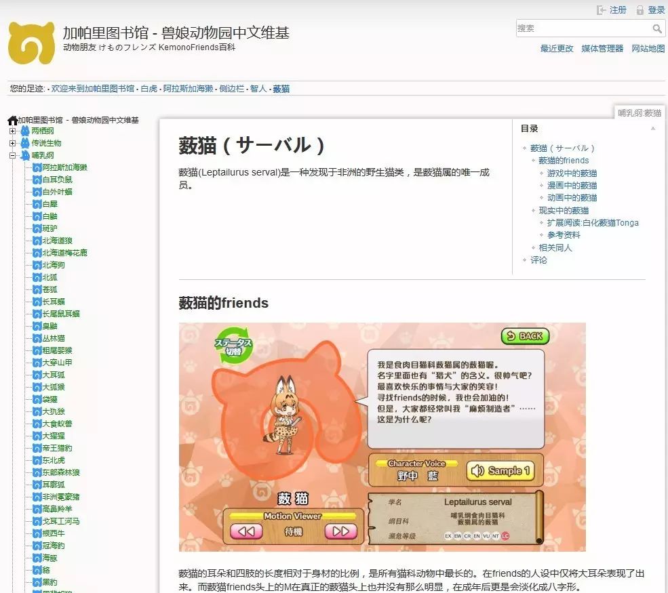
Task: Click the page icon beside 高鼻羚羊
Action: (x=37, y=509)
